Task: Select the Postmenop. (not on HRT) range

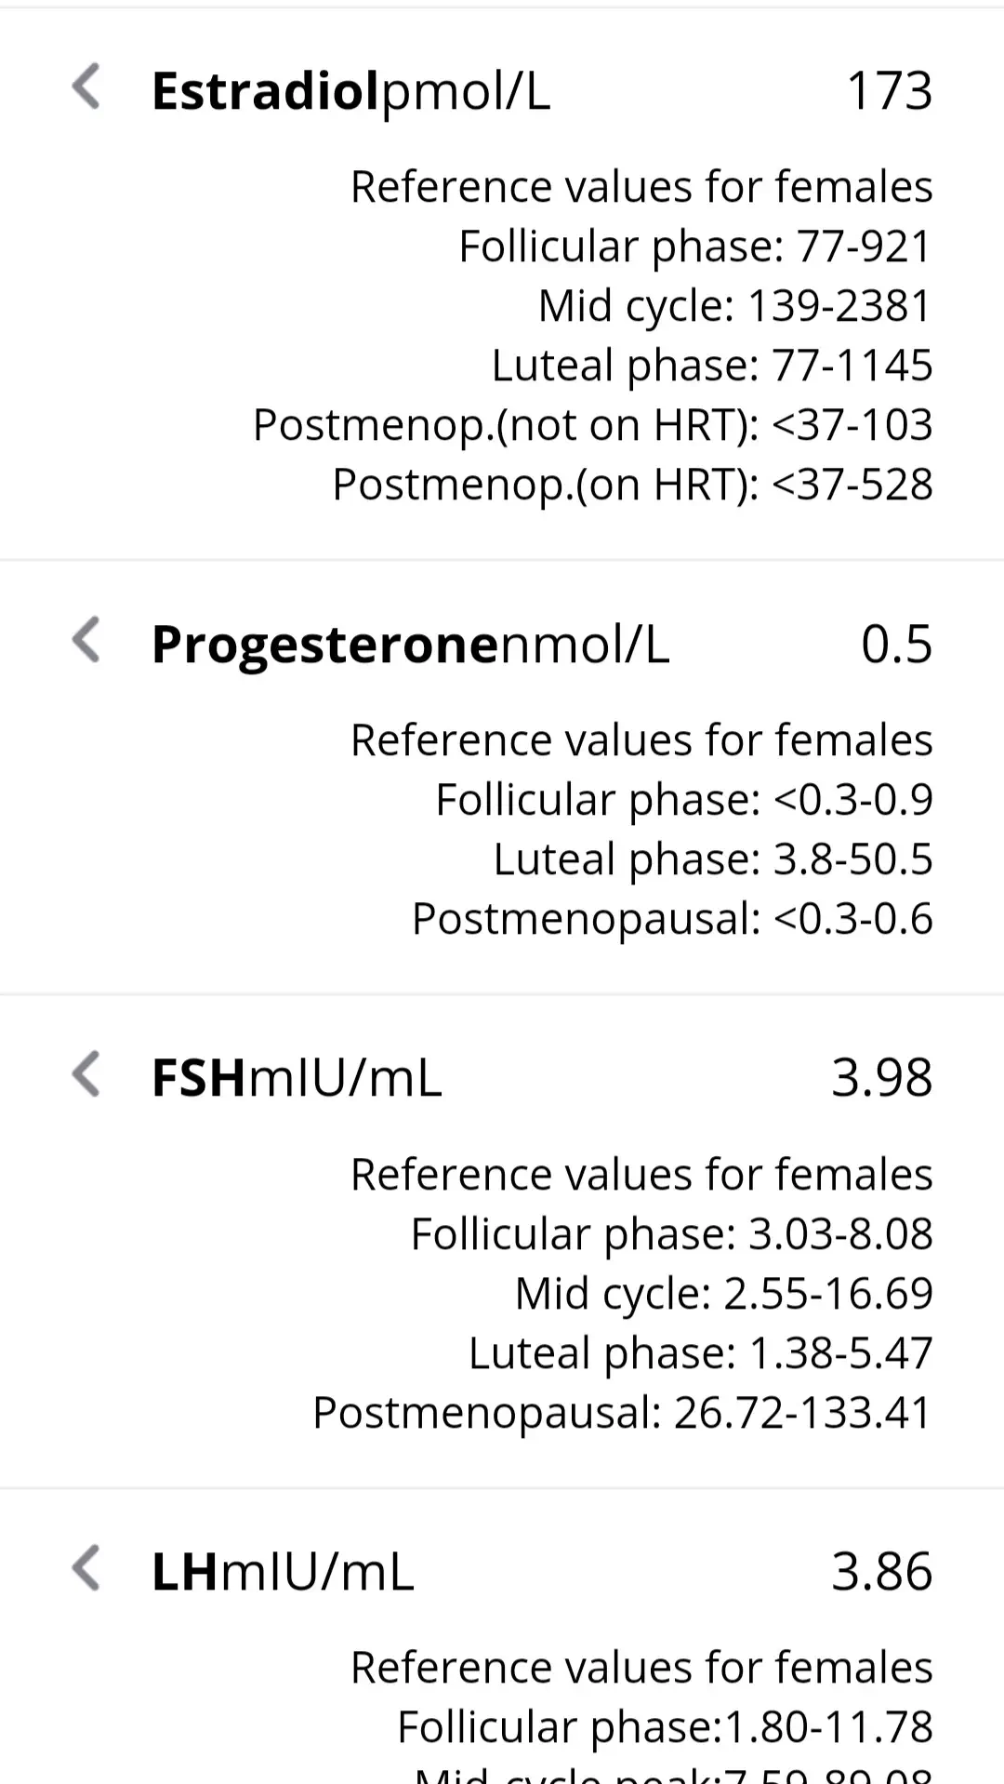Action: pyautogui.click(x=592, y=425)
